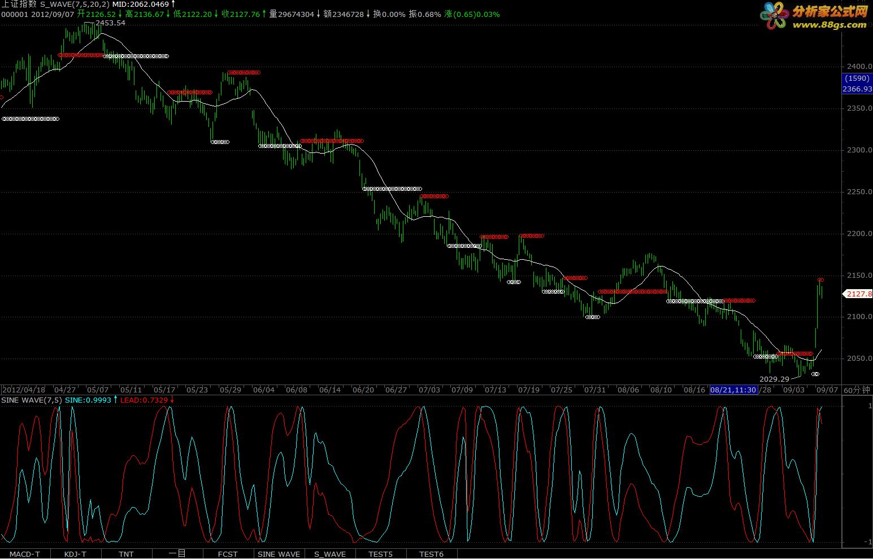Select the 05/07 date on the time axis

point(98,390)
